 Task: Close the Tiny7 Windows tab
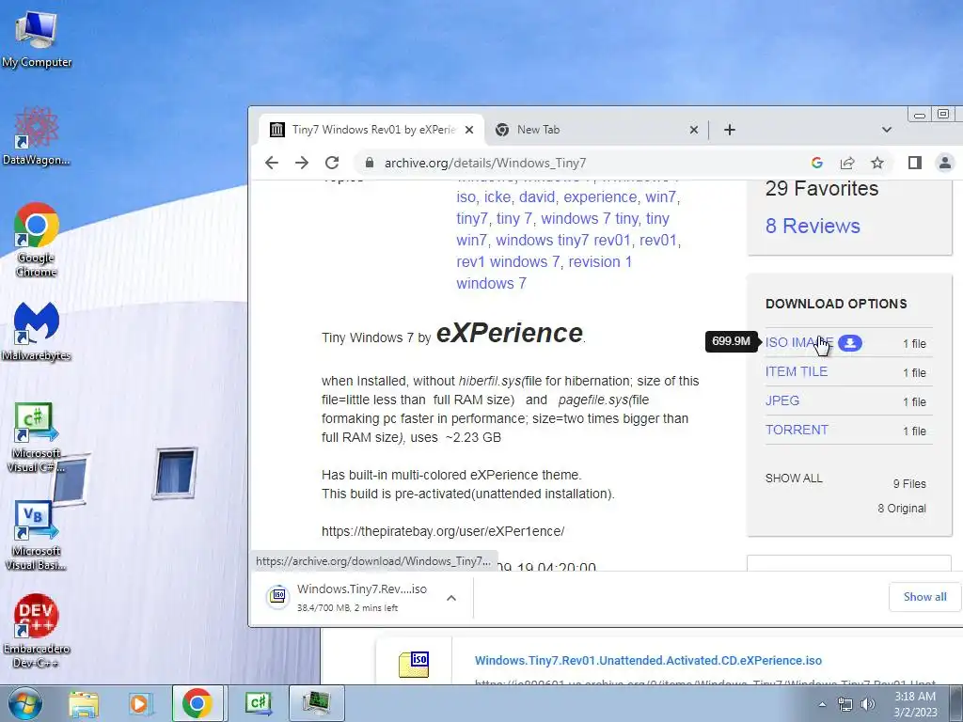(x=469, y=130)
